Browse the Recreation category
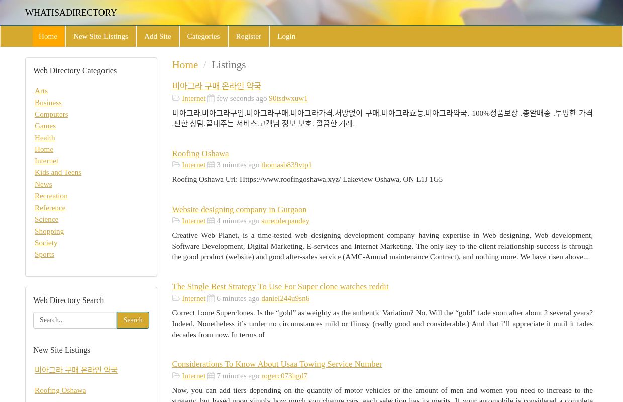623x402 pixels. tap(51, 196)
